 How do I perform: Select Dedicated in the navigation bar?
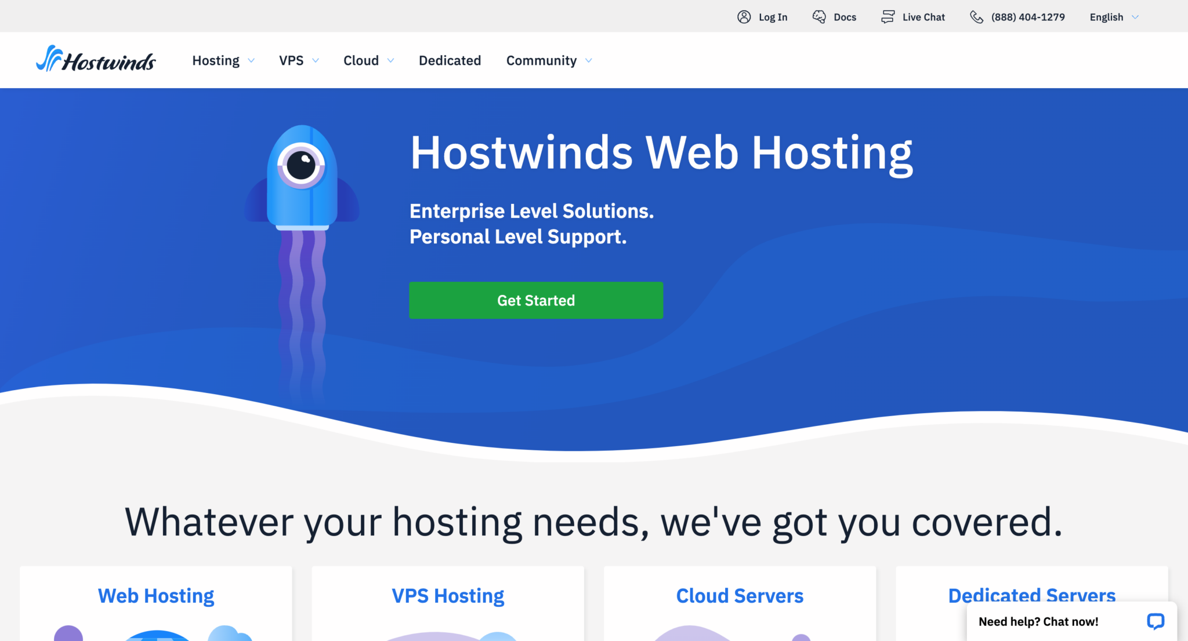click(450, 60)
